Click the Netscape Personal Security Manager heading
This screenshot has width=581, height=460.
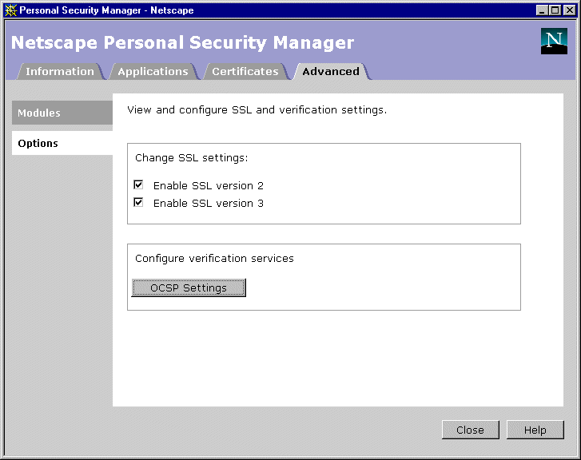[x=182, y=43]
